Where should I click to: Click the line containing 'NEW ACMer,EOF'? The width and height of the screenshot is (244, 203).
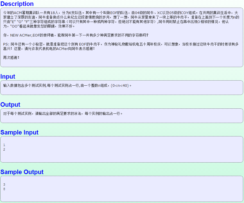coord(76,35)
